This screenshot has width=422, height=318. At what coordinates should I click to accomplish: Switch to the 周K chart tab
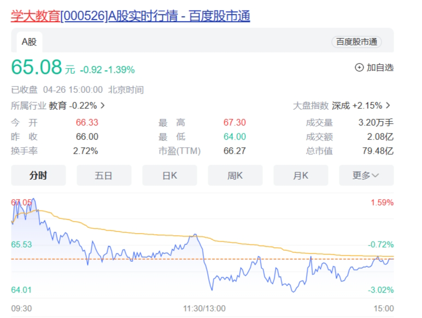coord(235,175)
